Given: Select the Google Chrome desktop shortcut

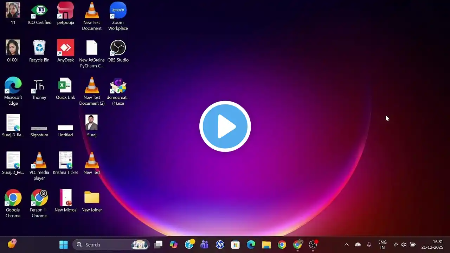Looking at the screenshot, I should coord(13,204).
